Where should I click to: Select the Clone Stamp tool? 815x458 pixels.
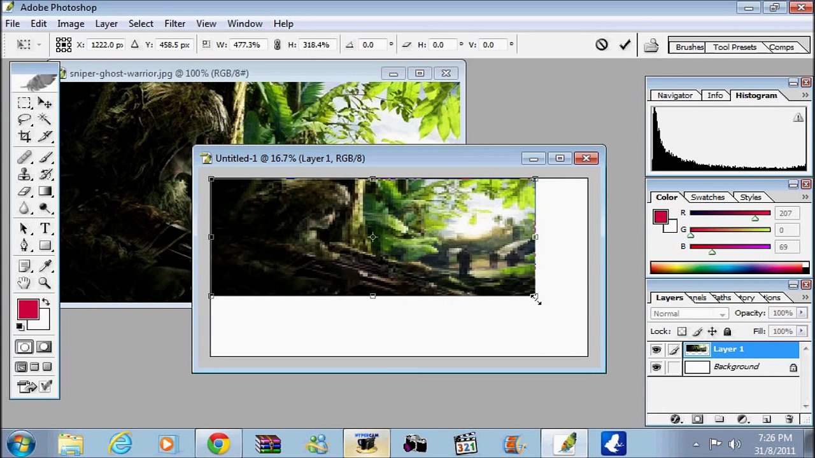(24, 174)
